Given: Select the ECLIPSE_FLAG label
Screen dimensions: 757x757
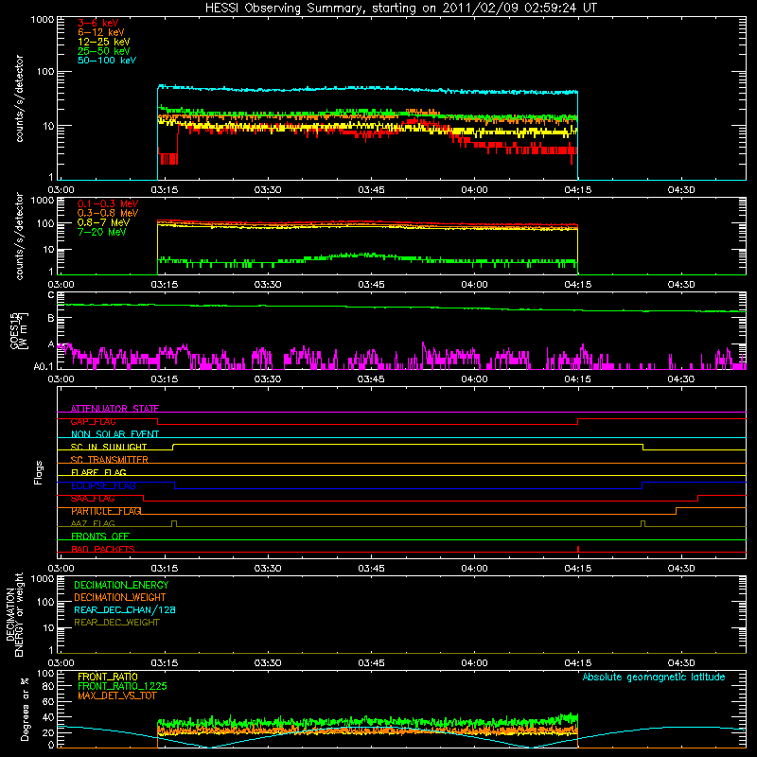Looking at the screenshot, I should [103, 485].
